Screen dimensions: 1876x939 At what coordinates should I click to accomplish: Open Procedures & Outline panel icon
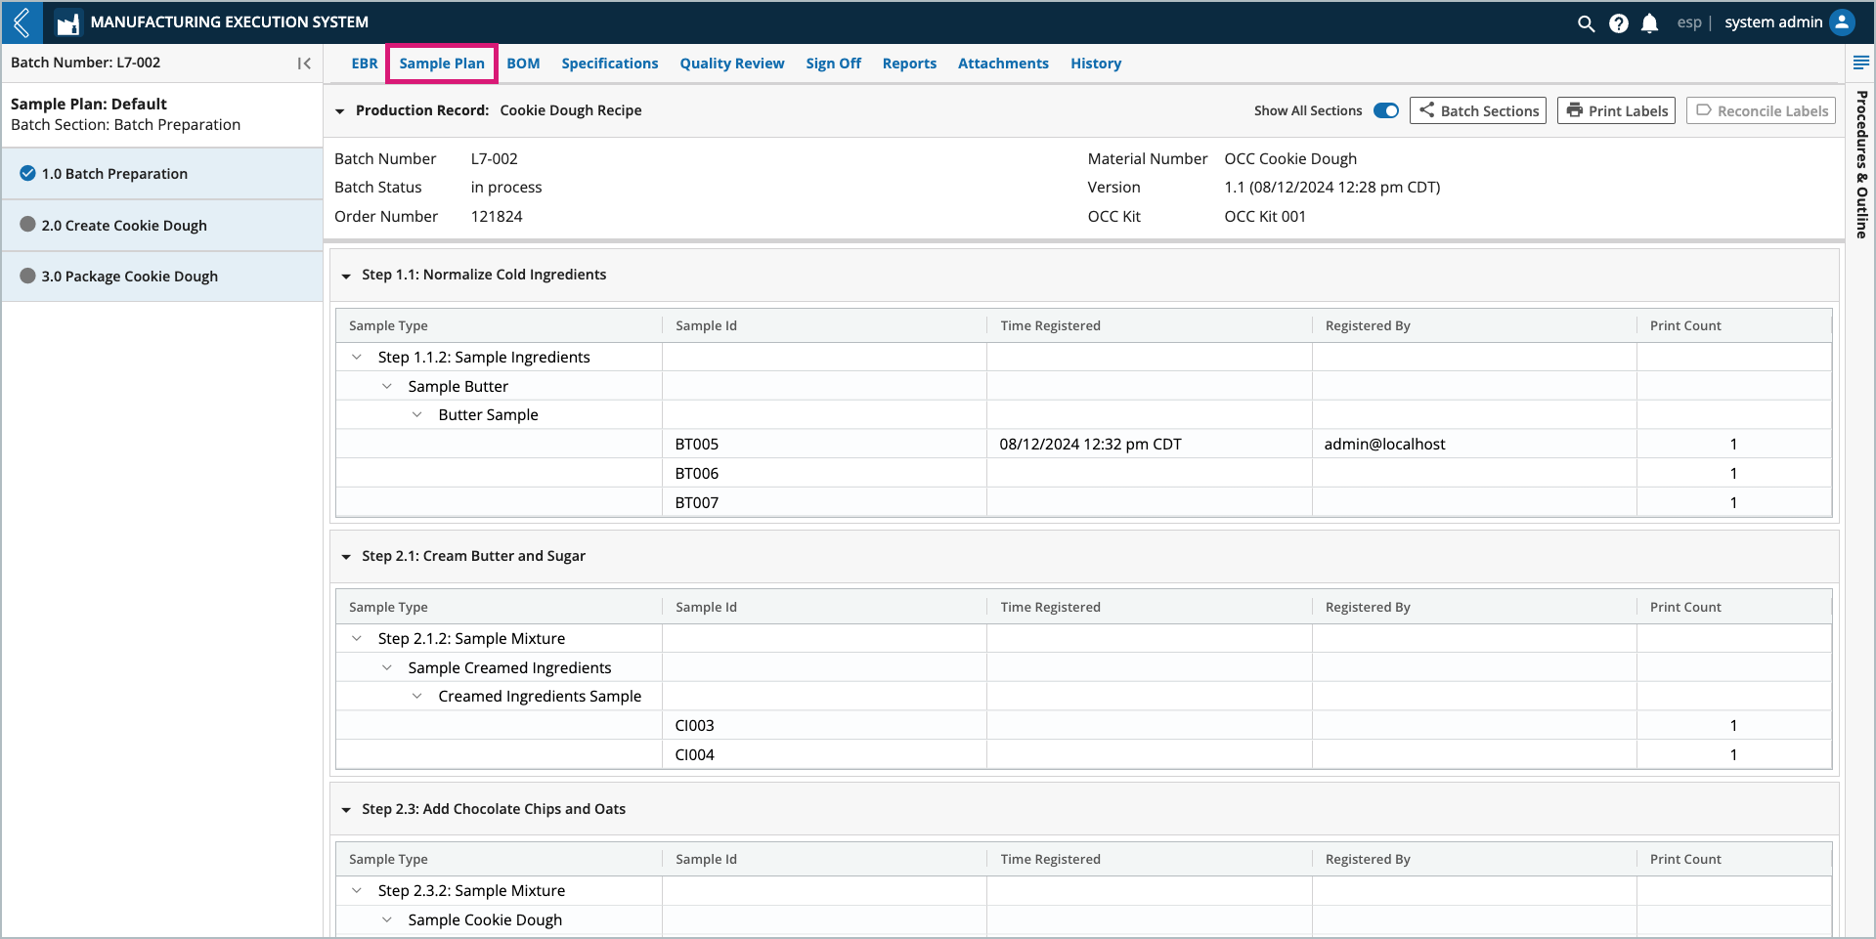pos(1860,63)
